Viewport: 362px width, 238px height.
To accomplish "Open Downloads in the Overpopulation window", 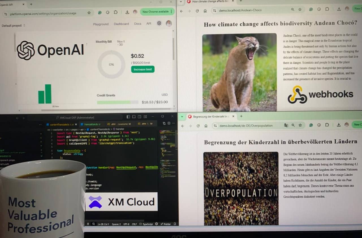I will point(339,125).
